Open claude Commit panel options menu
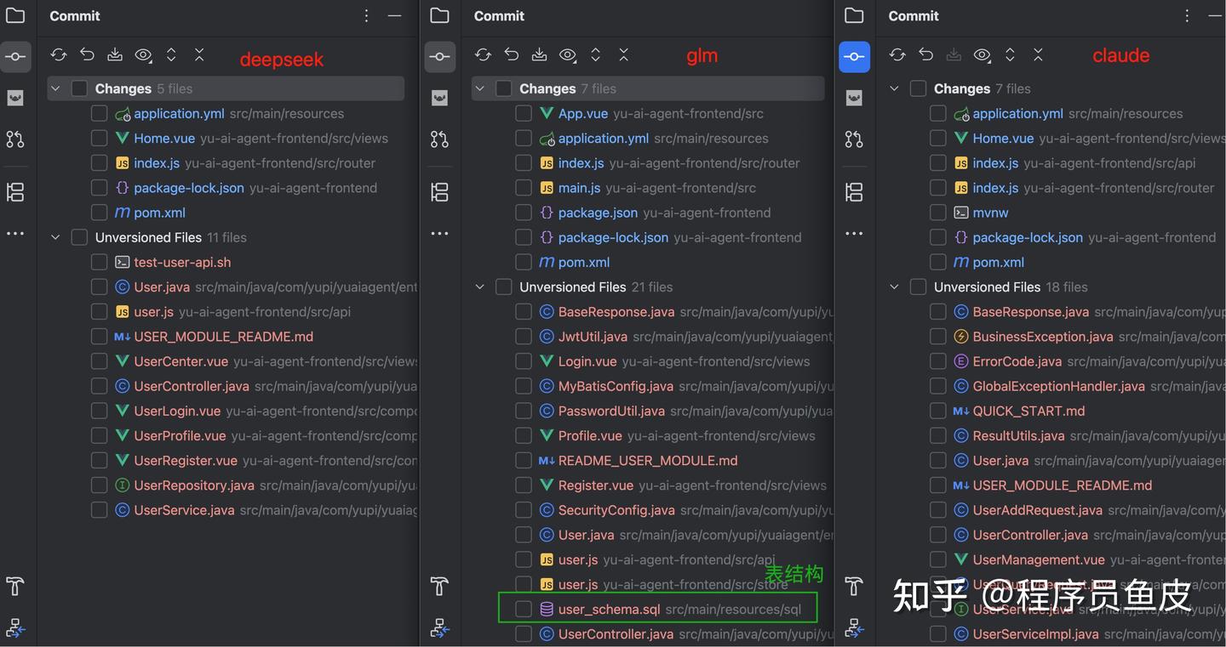The height and width of the screenshot is (647, 1226). [1188, 16]
